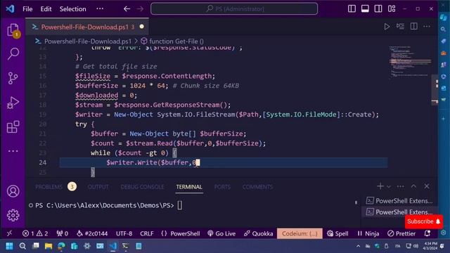
Task: Open the terminal launch profile dropdown
Action: [x=389, y=187]
